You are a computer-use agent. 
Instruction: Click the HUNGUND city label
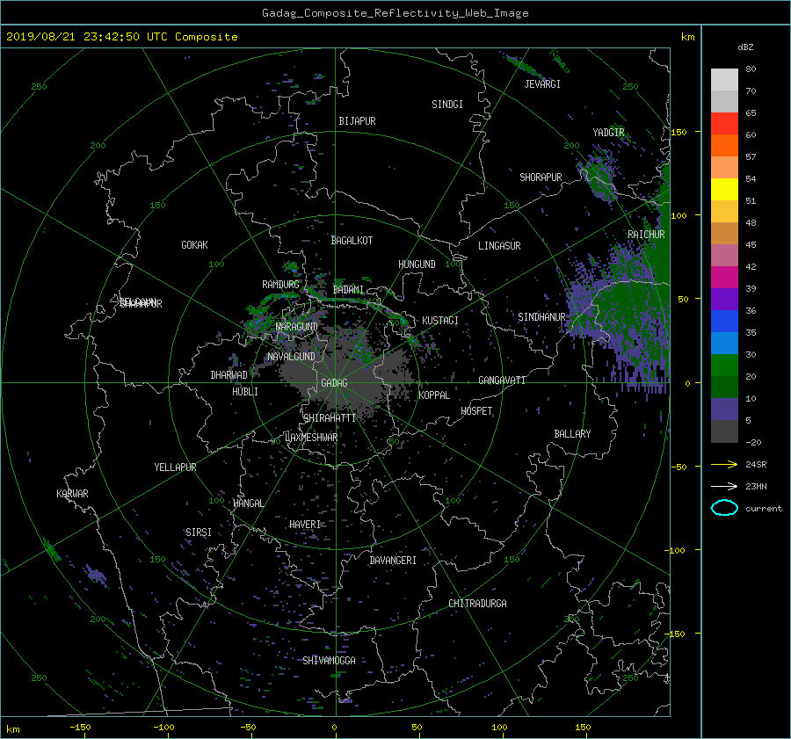pyautogui.click(x=417, y=264)
